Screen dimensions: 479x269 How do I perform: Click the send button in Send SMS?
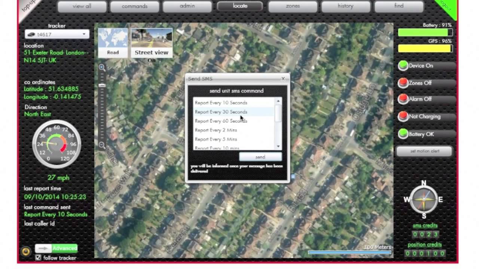coord(260,157)
